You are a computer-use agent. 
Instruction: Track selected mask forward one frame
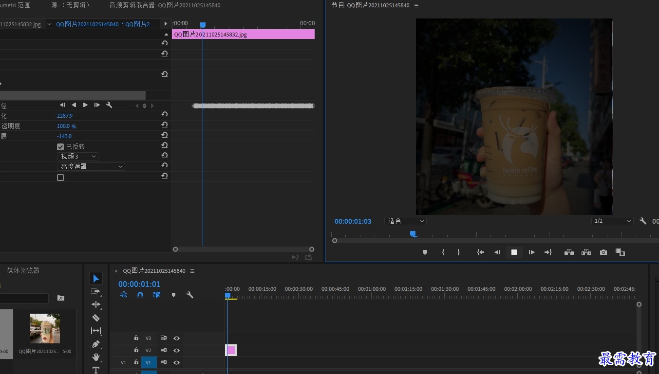(x=97, y=105)
